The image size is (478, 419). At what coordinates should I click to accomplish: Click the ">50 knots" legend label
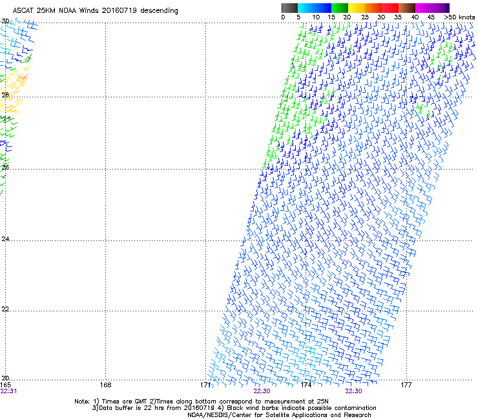pyautogui.click(x=459, y=17)
